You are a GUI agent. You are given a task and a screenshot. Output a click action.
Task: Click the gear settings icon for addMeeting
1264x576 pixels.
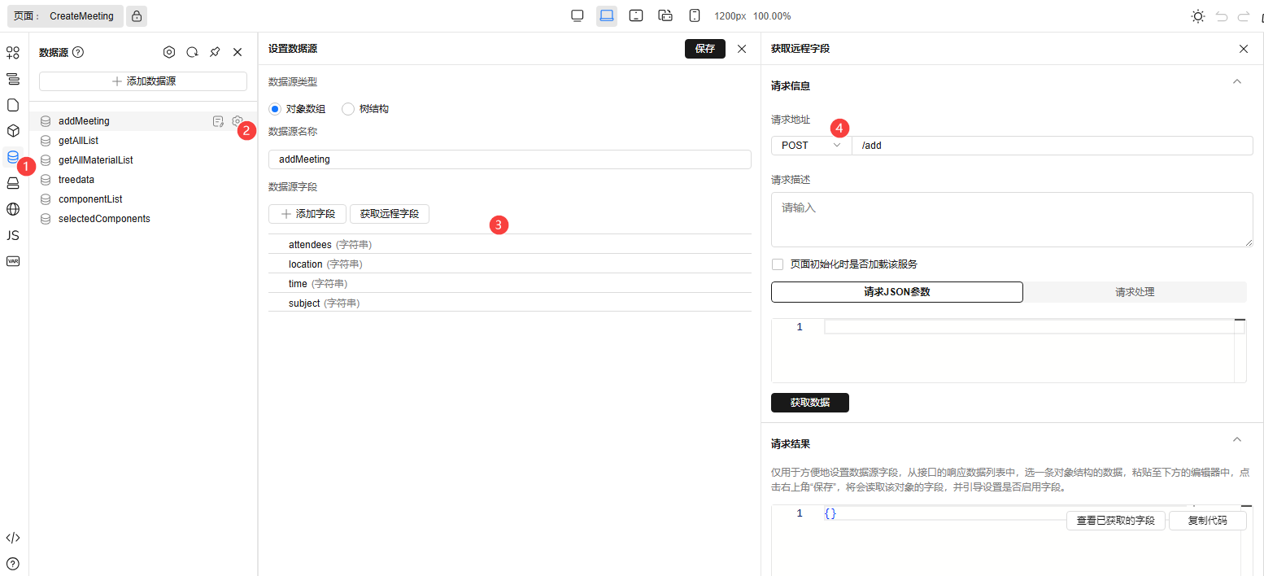(237, 121)
